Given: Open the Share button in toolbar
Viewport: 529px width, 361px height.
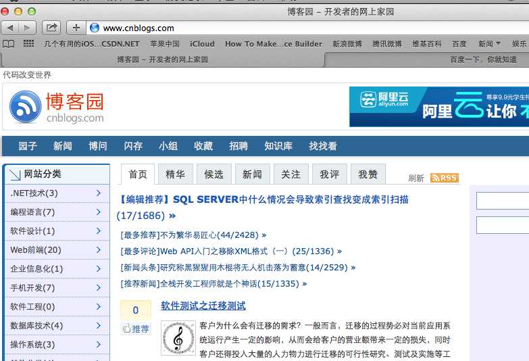Looking at the screenshot, I should (51, 28).
